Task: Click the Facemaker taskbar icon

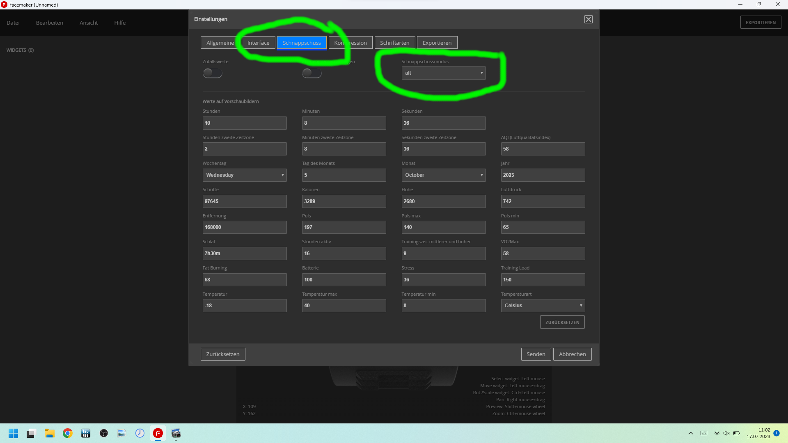Action: click(158, 433)
